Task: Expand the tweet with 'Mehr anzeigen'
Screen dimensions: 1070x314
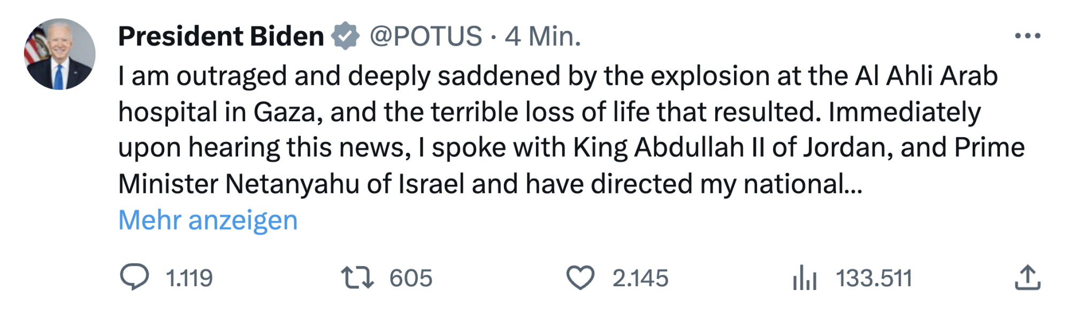Action: point(208,220)
